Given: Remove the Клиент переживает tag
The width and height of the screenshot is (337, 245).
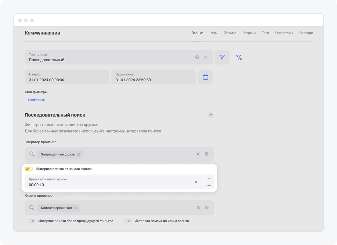Looking at the screenshot, I should coord(75,208).
